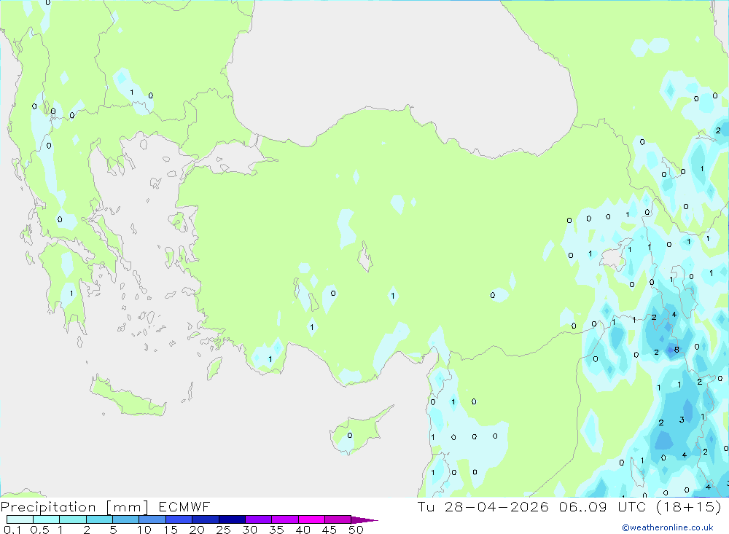
Task: Click the purple arrow tip above 50
Action: tap(364, 520)
